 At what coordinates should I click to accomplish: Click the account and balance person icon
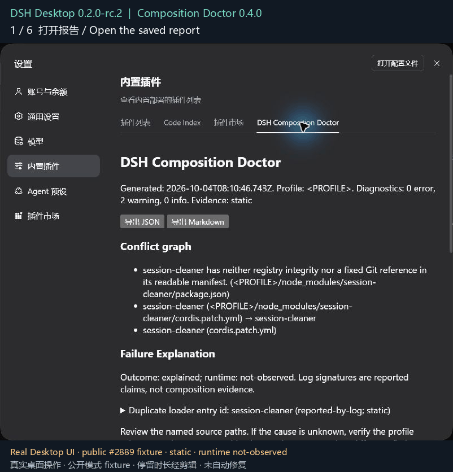19,91
